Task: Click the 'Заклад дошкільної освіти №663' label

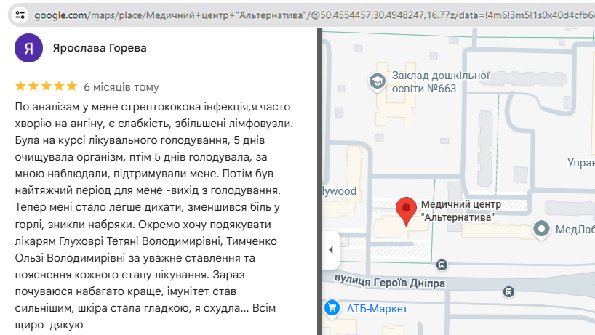Action: 441,81
